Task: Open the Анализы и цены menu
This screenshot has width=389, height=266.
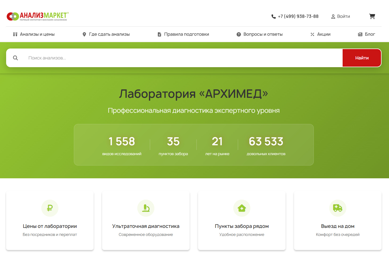Action: click(x=34, y=34)
